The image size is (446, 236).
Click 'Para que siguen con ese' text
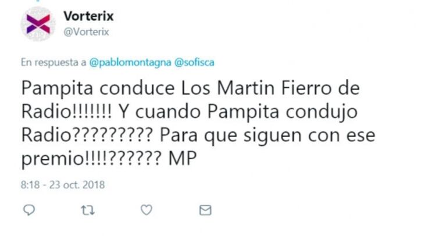(x=267, y=135)
